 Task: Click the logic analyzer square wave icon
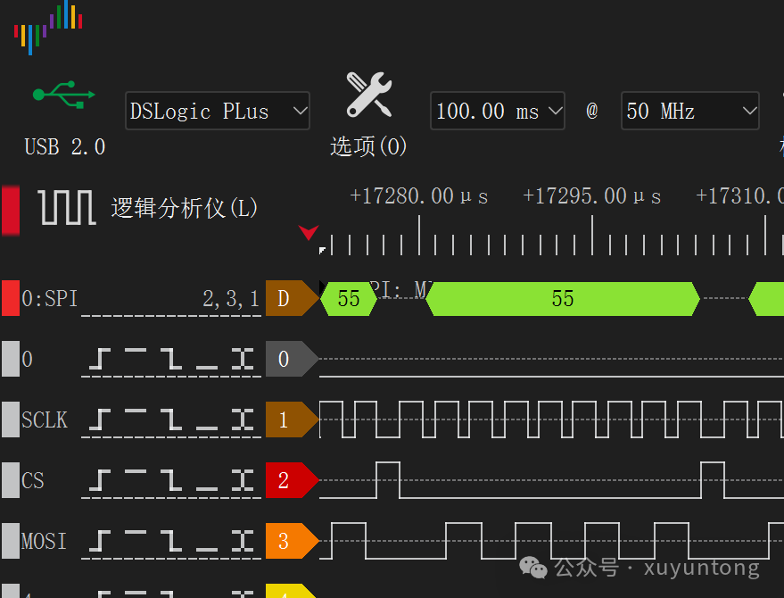[67, 207]
